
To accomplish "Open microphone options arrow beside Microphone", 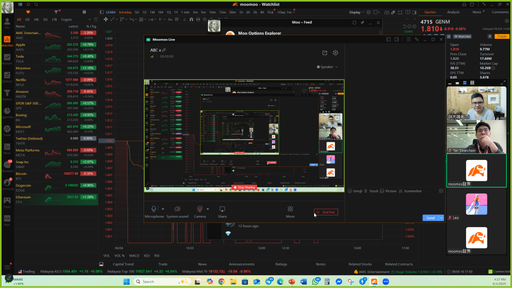I will click(x=163, y=209).
